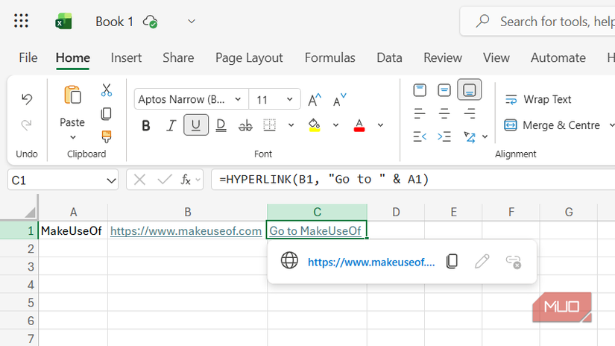The width and height of the screenshot is (615, 346).
Task: Click Go to MakeUseOf link in C1
Action: 315,231
